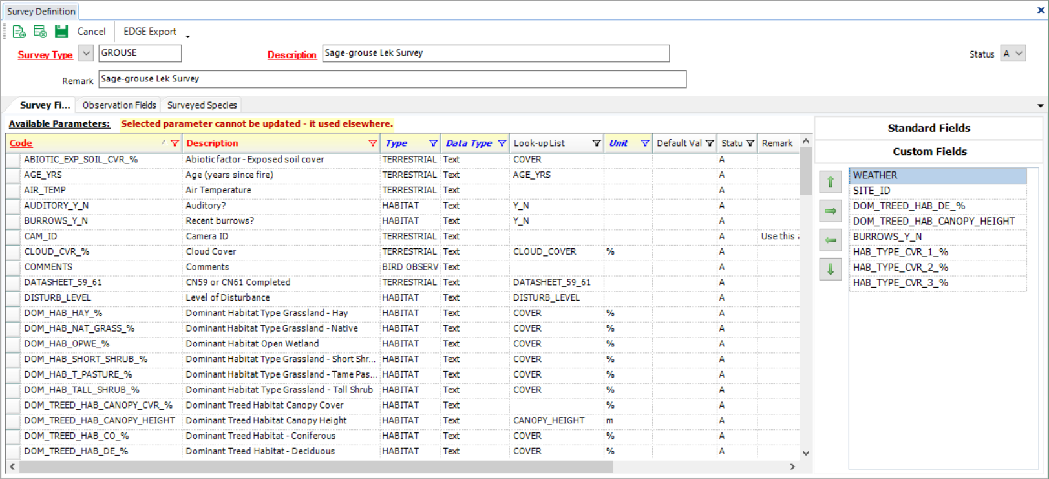Viewport: 1049px width, 479px height.
Task: Select the DOM_HAB_HAY_% parameter code
Action: pos(63,313)
